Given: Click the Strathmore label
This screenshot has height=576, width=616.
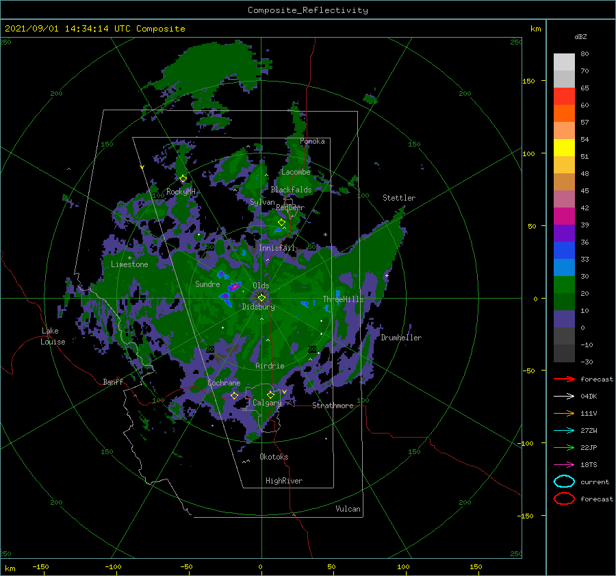Looking at the screenshot, I should point(333,405).
